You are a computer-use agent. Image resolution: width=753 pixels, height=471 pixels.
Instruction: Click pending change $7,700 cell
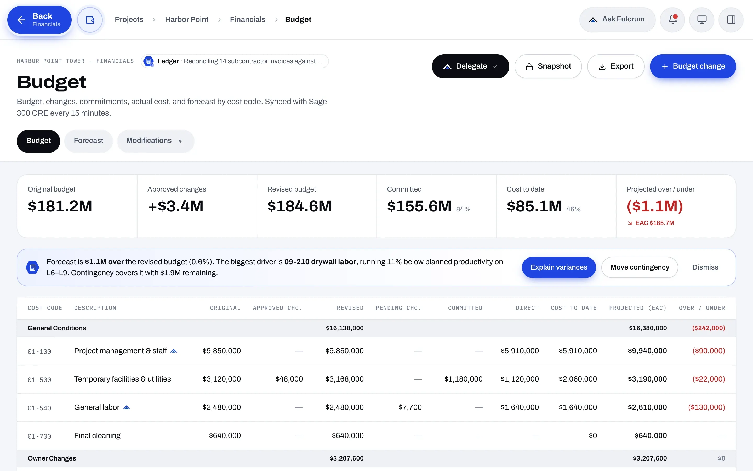(410, 407)
